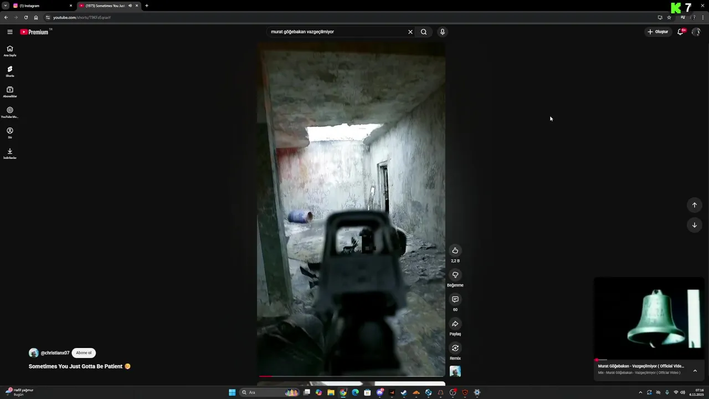Viewport: 709px width, 399px height.
Task: Click the search magnifier button
Action: 424,32
